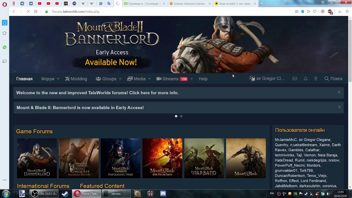Stop loading the page

(29, 11)
